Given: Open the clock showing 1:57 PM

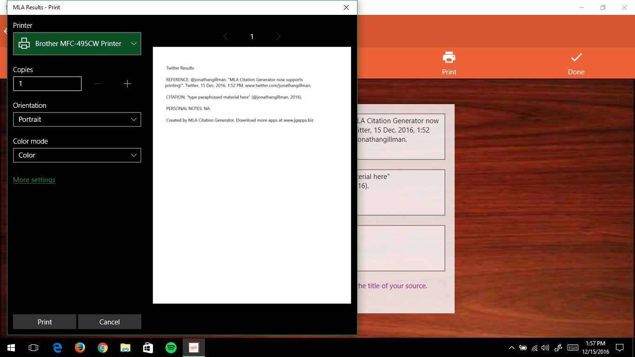Looking at the screenshot, I should click(595, 348).
